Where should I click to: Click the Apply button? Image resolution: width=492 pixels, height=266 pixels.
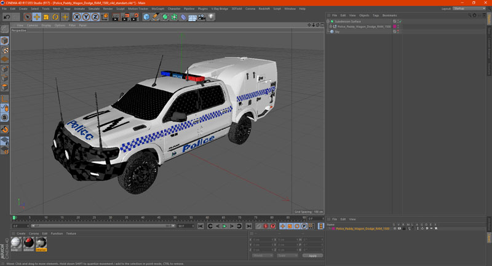312,256
